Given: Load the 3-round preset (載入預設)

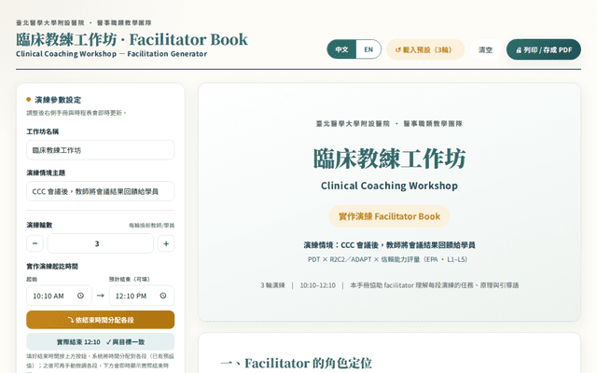Looking at the screenshot, I should (x=425, y=49).
